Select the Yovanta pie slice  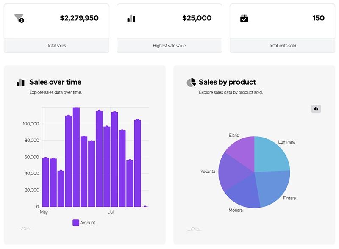(231, 172)
